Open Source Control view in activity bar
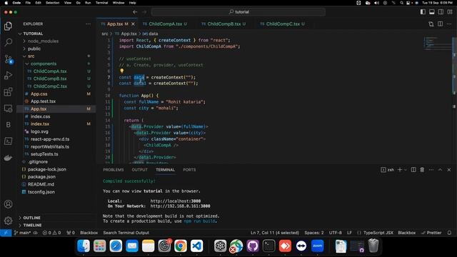The width and height of the screenshot is (457, 257). click(8, 59)
